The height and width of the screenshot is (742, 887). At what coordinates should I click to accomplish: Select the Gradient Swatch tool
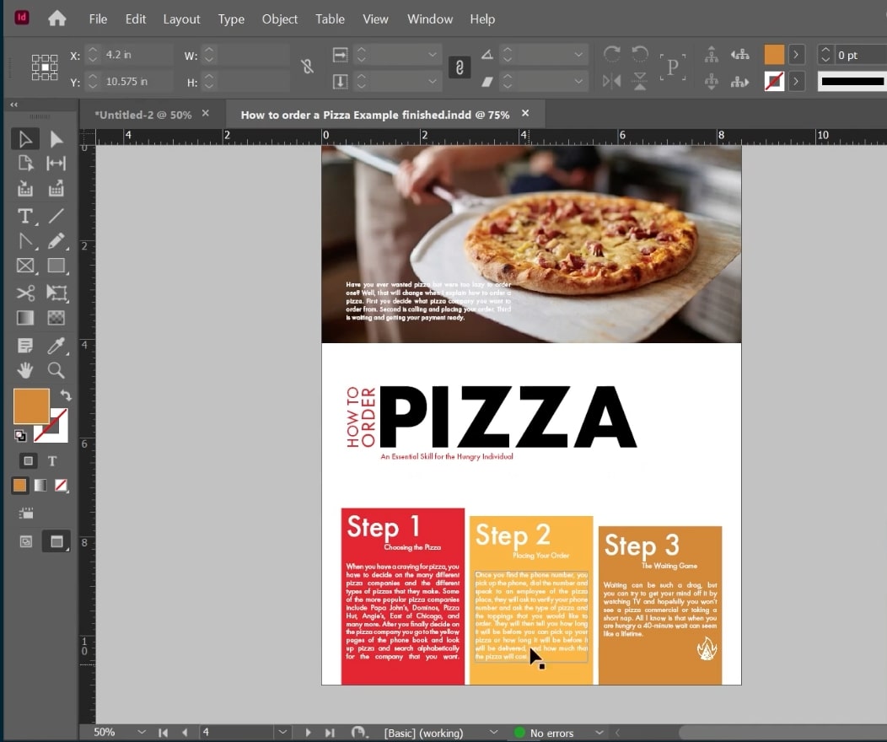[x=24, y=318]
